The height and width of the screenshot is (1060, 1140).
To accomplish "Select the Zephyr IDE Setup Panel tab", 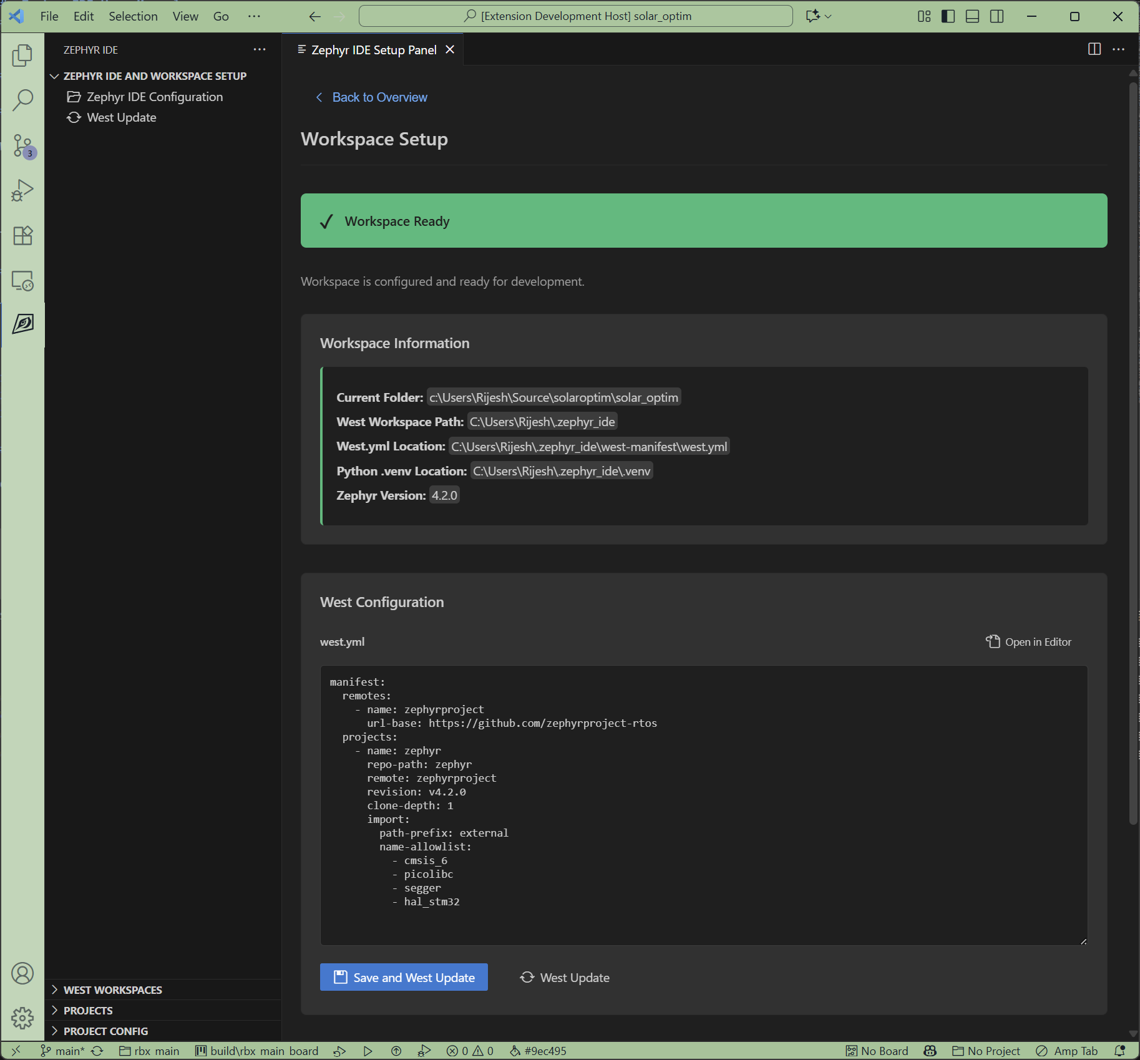I will (x=373, y=49).
